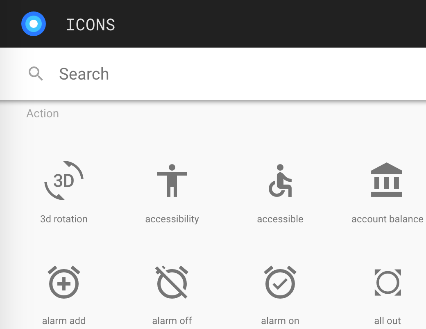
Task: Click the 'accessibility' label text
Action: (172, 219)
